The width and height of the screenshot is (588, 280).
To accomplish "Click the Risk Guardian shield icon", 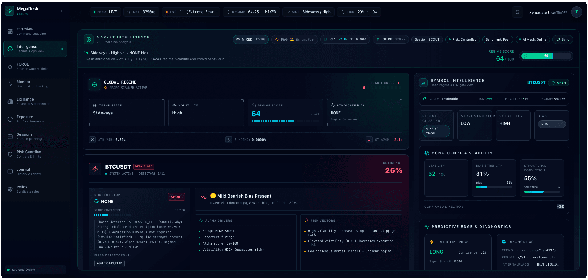I will [x=10, y=154].
